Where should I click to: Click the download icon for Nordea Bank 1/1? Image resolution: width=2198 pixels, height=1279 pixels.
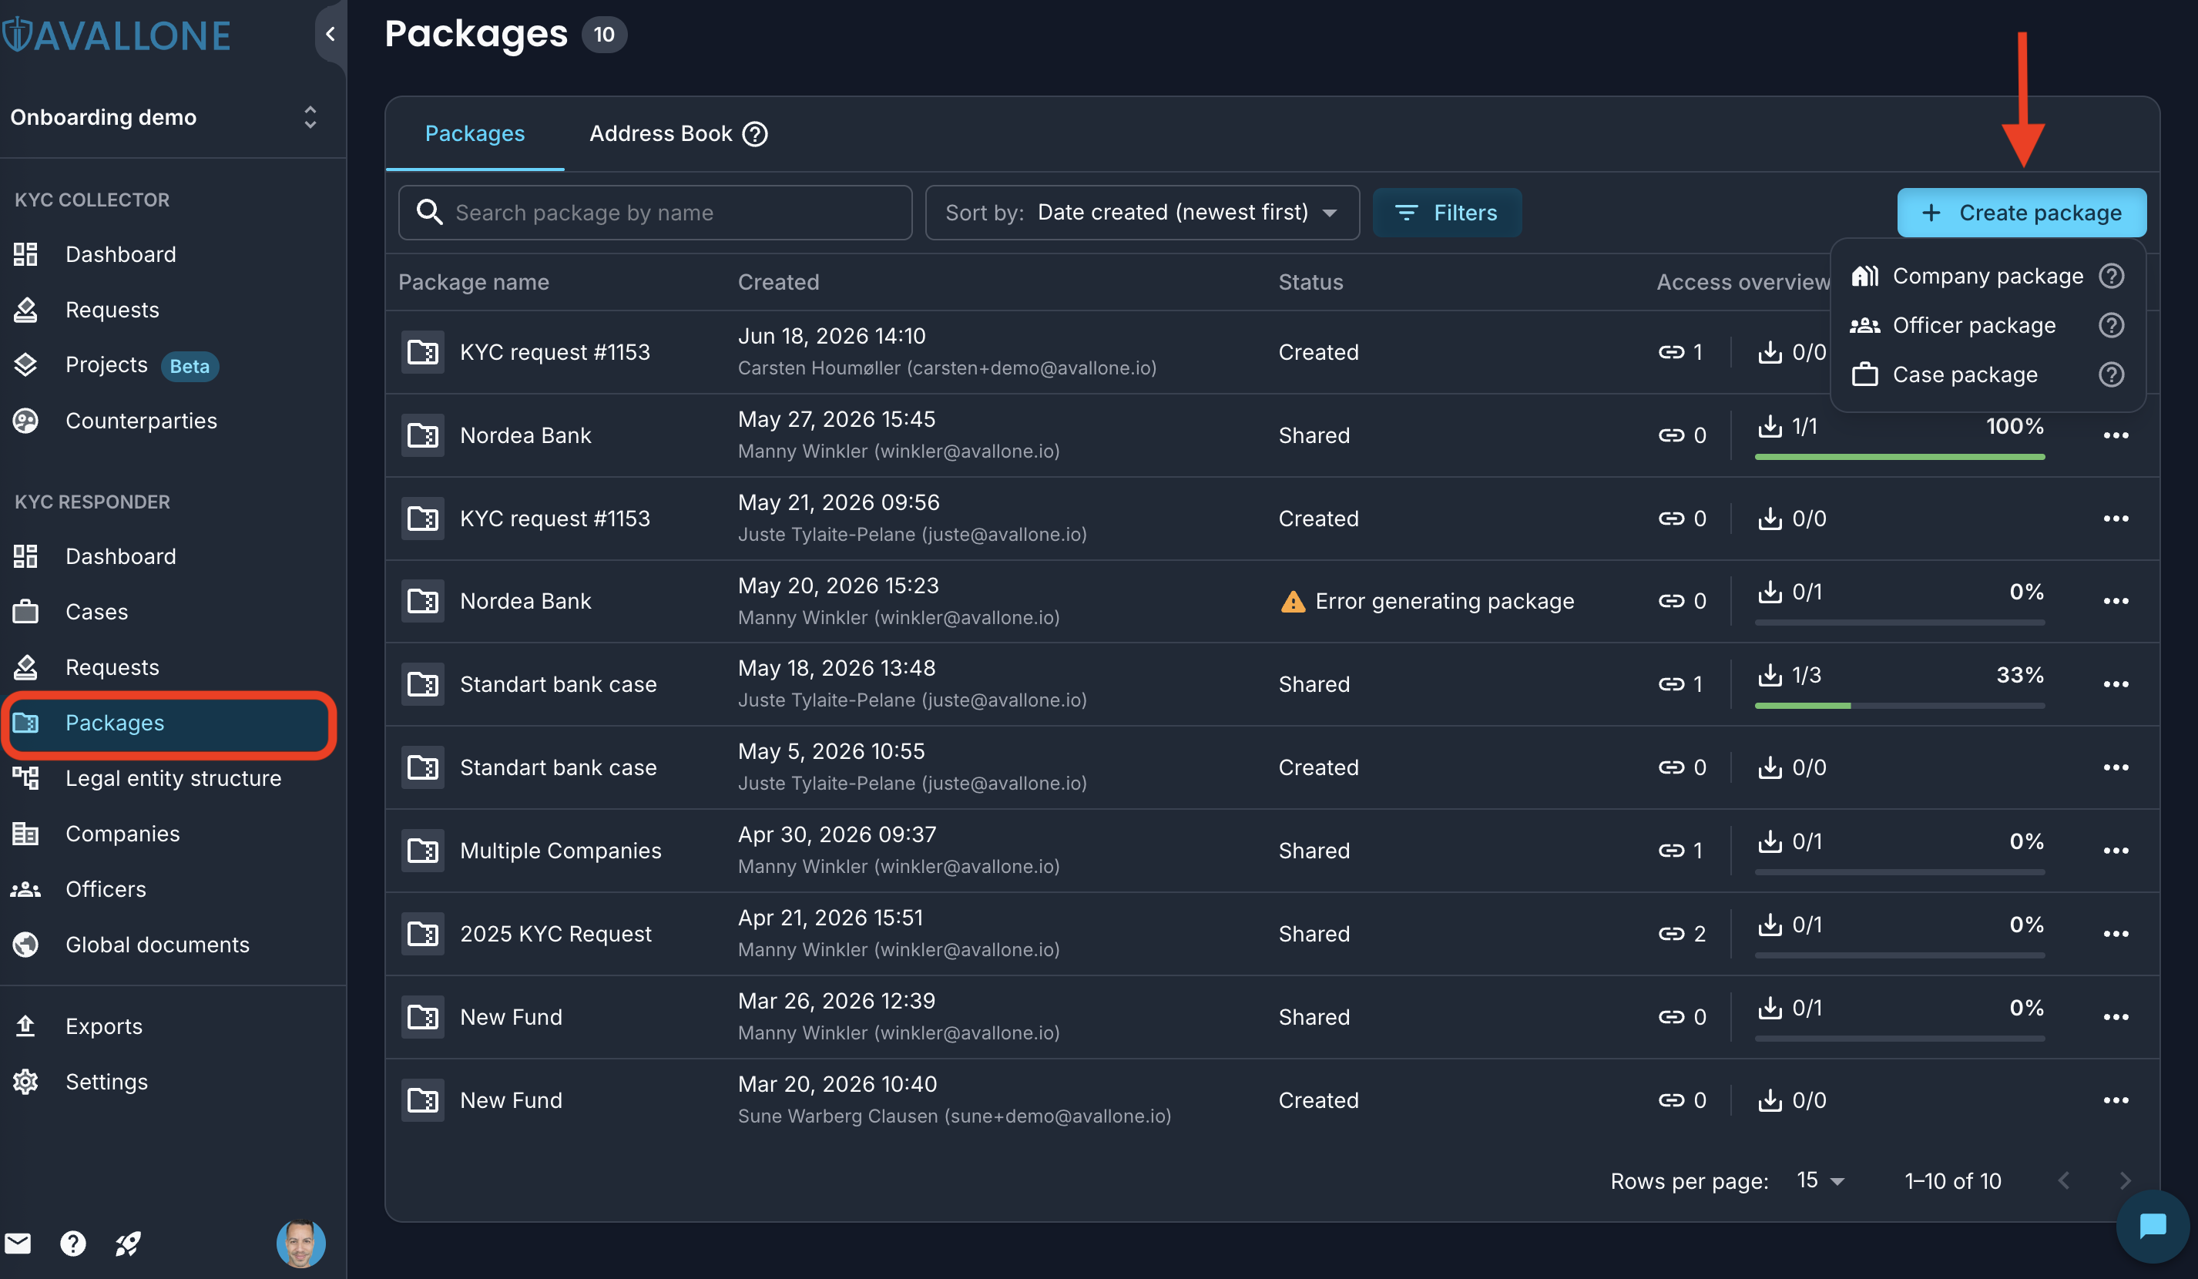coord(1770,426)
